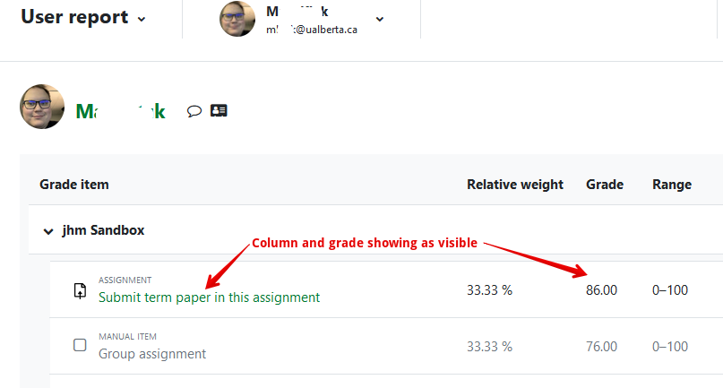Open the large profile picture
Viewport: 723px width, 388px height.
pos(42,108)
